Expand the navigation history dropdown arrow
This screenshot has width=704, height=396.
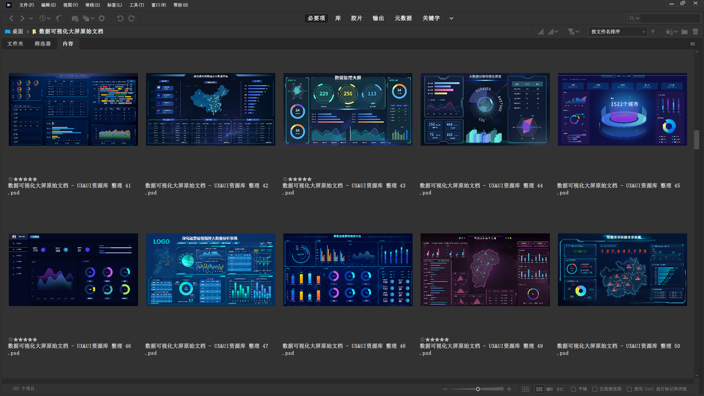point(31,19)
